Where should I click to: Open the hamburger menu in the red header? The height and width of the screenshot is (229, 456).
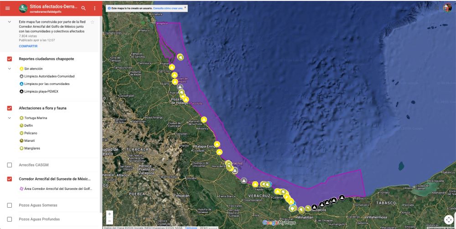pos(8,8)
